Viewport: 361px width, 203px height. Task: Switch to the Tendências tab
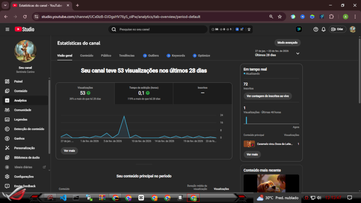(126, 55)
